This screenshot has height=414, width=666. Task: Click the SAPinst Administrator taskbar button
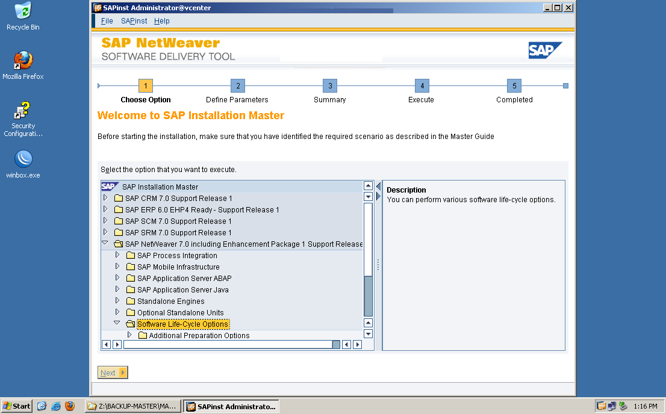(231, 406)
